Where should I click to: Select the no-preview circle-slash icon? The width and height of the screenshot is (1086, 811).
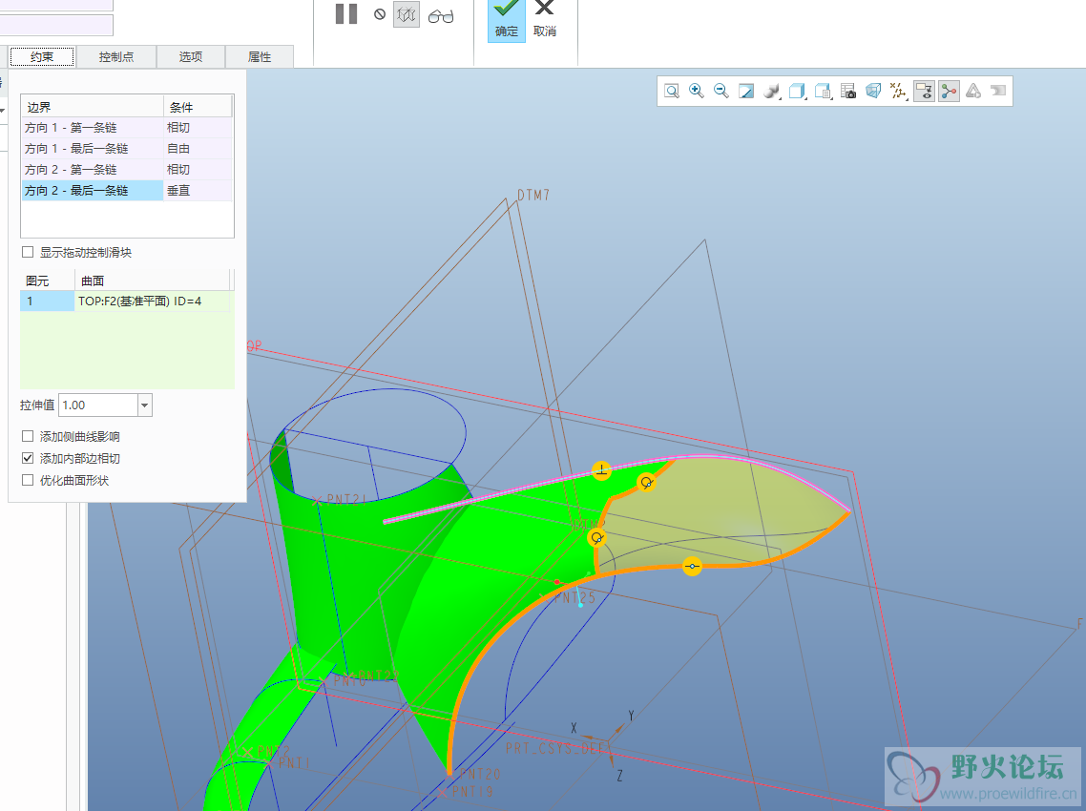(x=380, y=14)
